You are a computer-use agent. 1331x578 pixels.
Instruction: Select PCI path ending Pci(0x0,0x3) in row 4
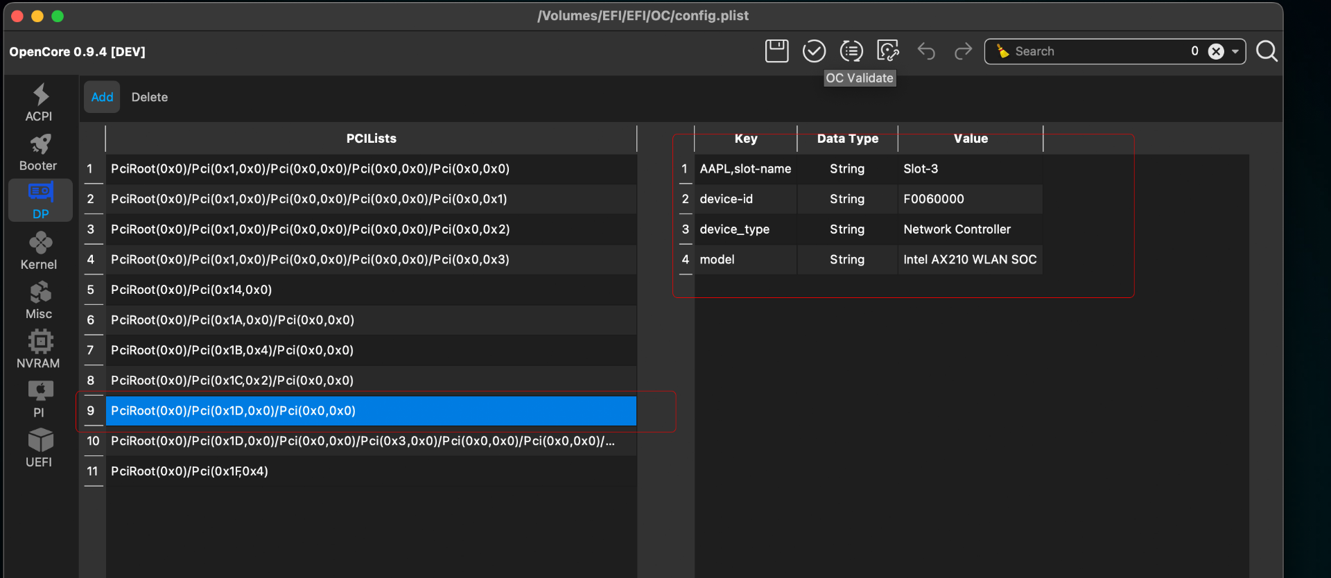(x=371, y=260)
